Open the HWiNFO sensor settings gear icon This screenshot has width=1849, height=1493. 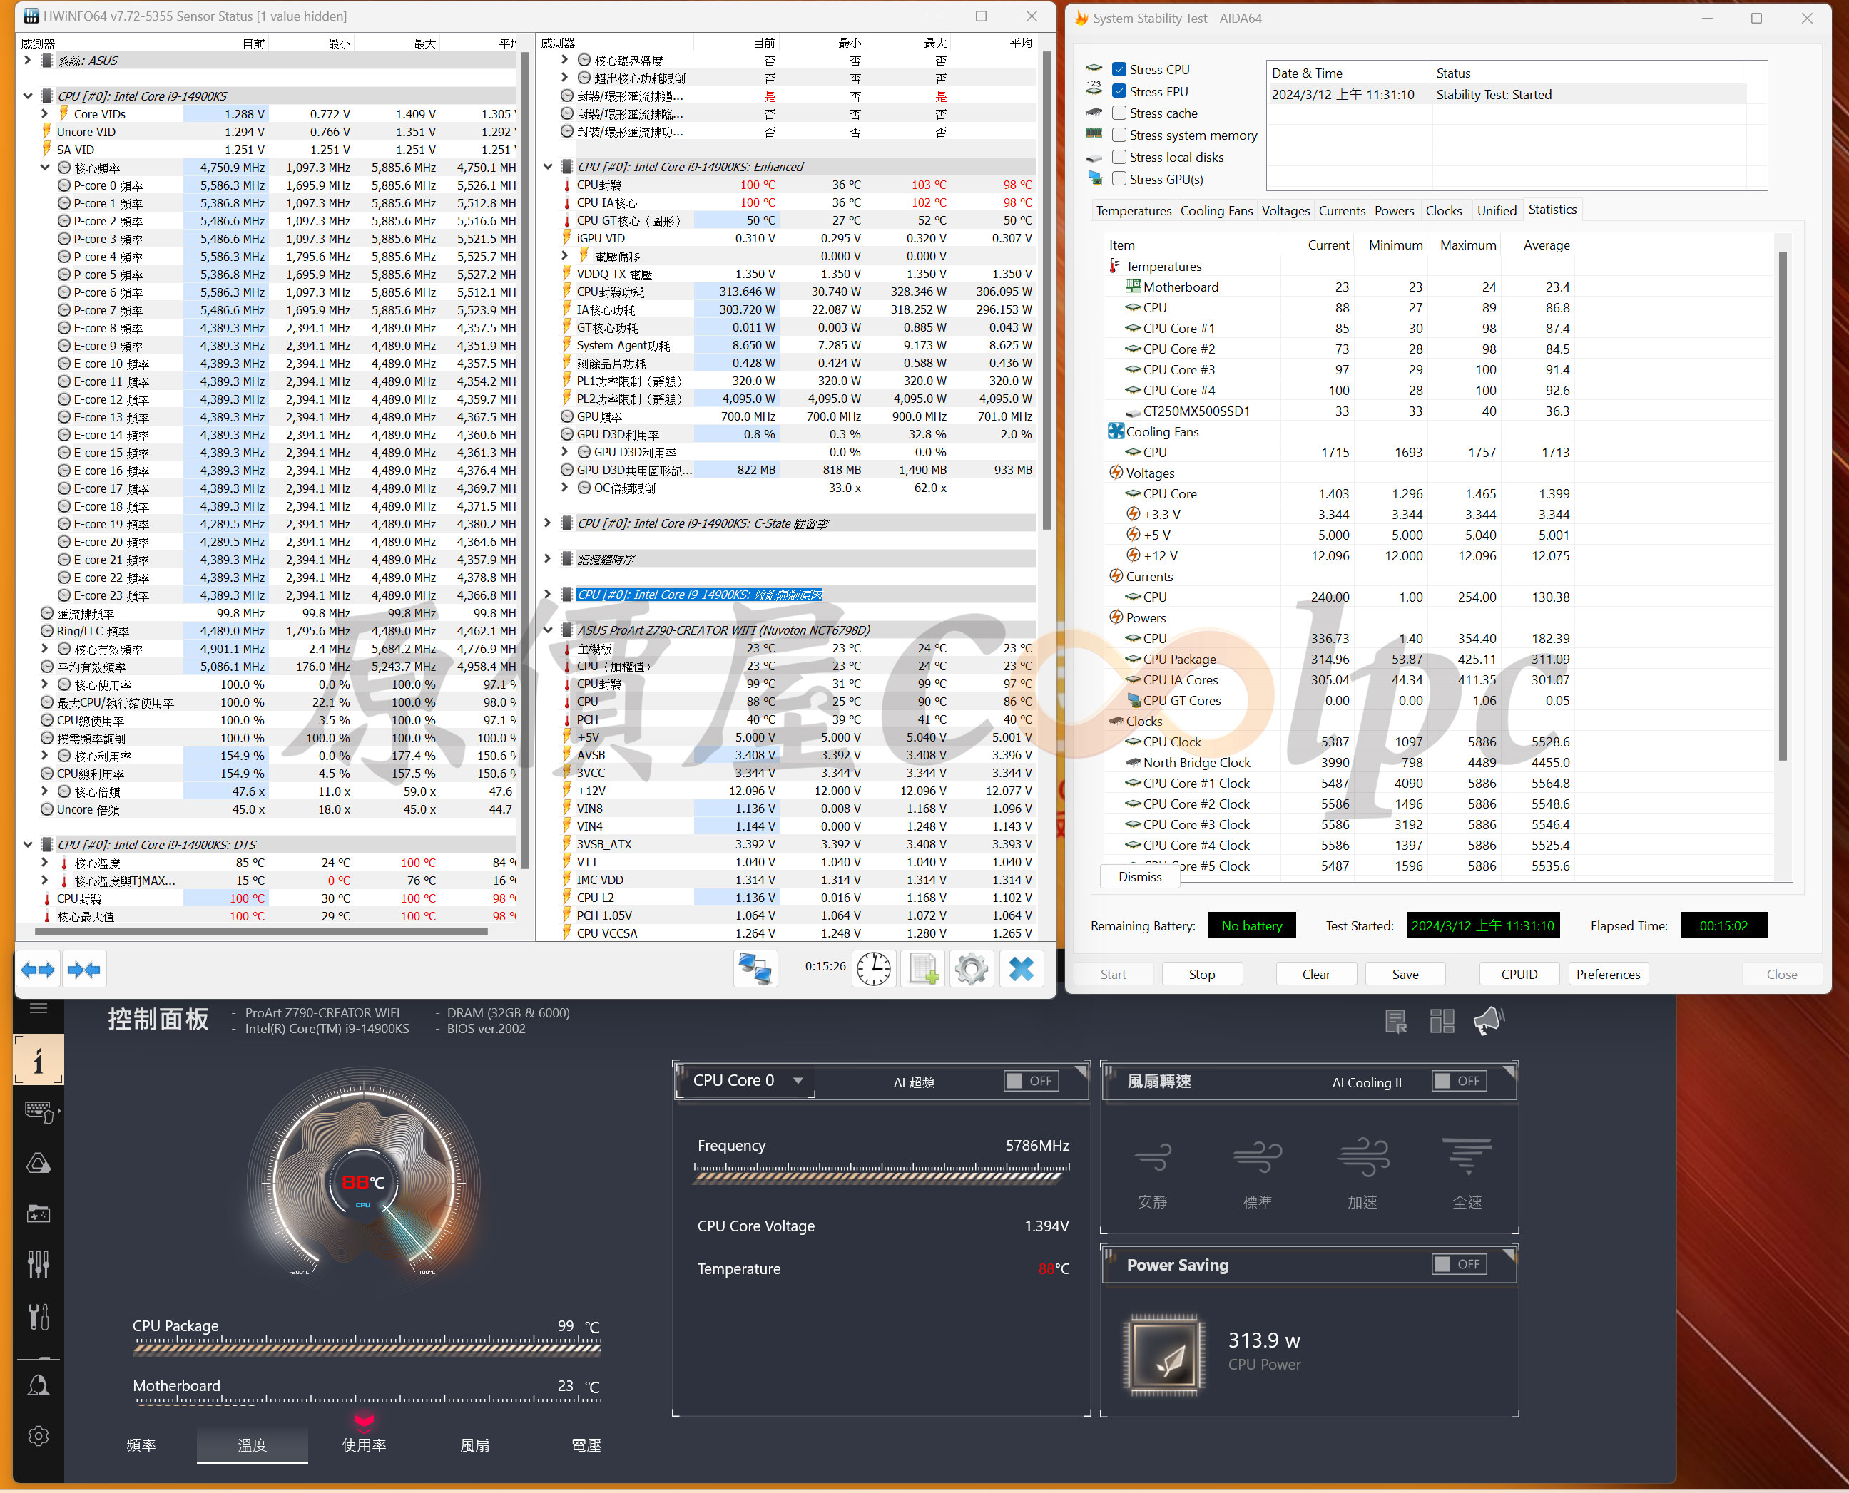click(x=972, y=969)
